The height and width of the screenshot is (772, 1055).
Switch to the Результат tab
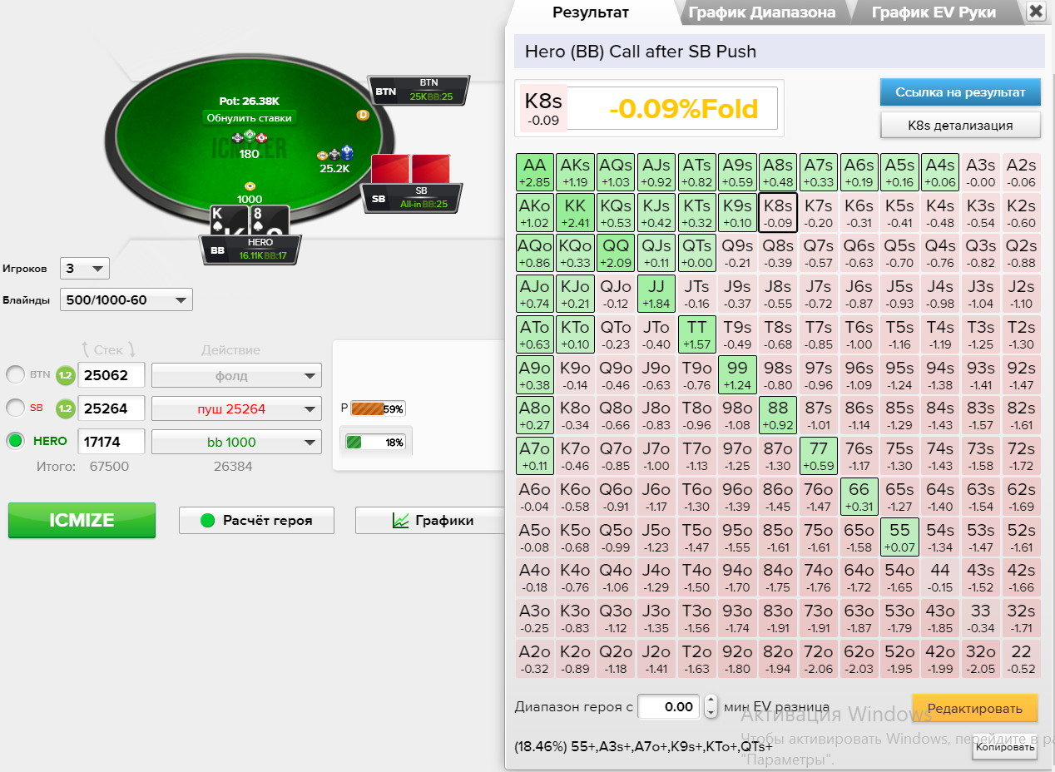pos(591,12)
